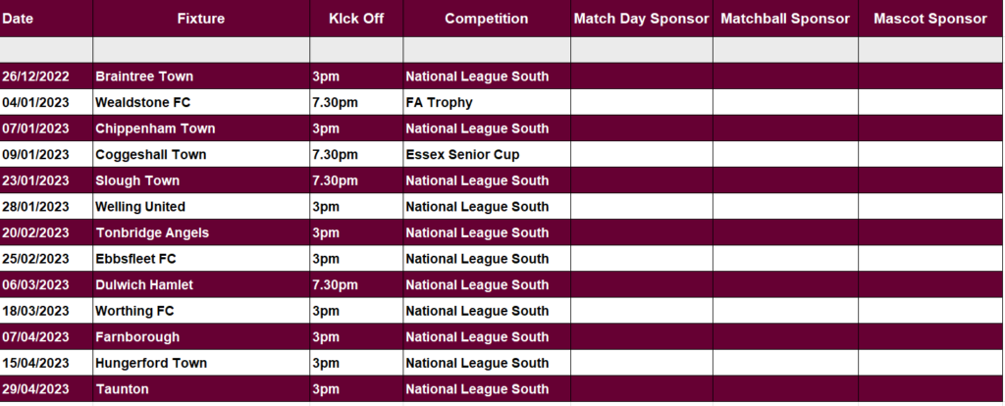
Task: Click the FA Trophy competition cell
Action: coord(487,102)
